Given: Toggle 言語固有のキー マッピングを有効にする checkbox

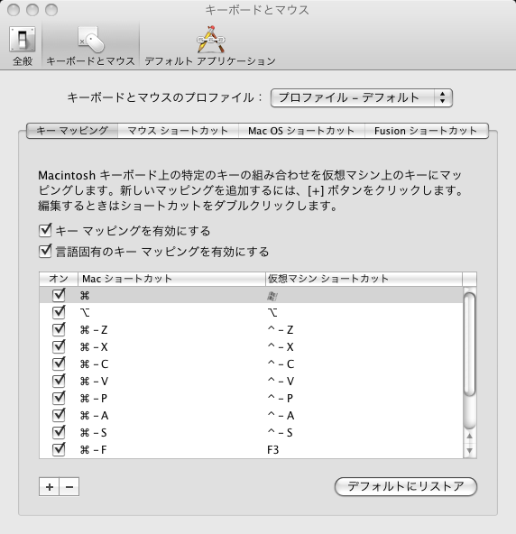Looking at the screenshot, I should 45,252.
